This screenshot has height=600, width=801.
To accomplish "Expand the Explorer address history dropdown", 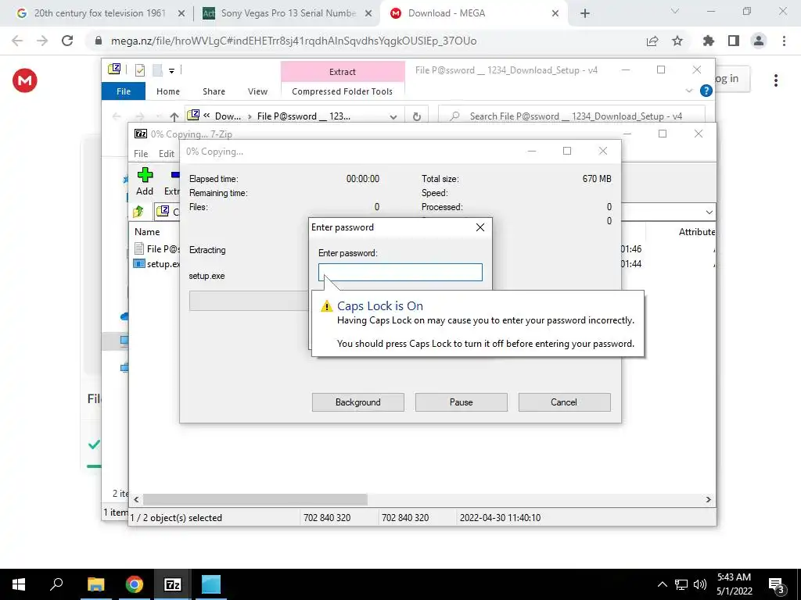I will 393,116.
